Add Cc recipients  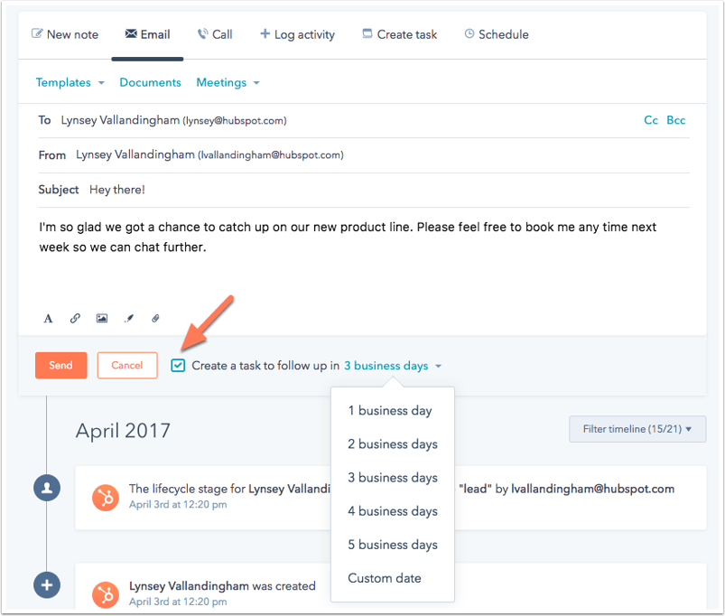coord(651,120)
